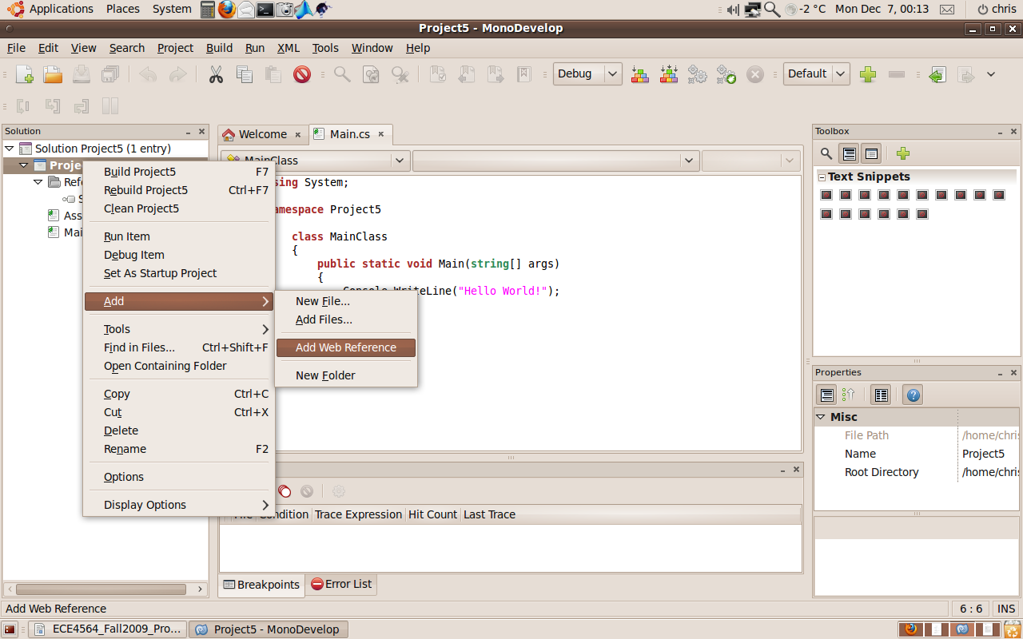
Task: Collapse the Text Snippets section
Action: click(x=821, y=177)
